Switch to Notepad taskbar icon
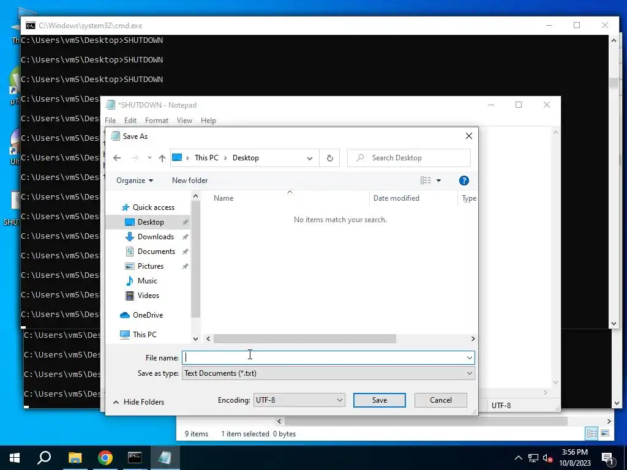 (165, 458)
